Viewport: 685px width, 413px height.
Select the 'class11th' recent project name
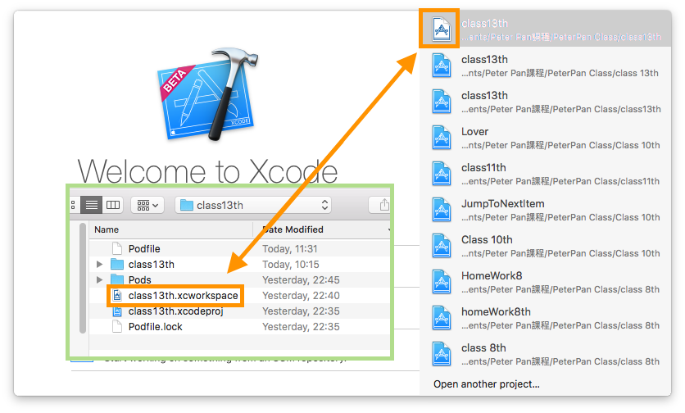[x=483, y=167]
